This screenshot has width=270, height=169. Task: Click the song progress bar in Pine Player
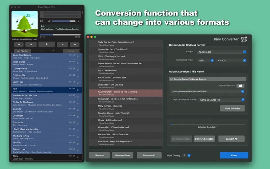(60, 35)
